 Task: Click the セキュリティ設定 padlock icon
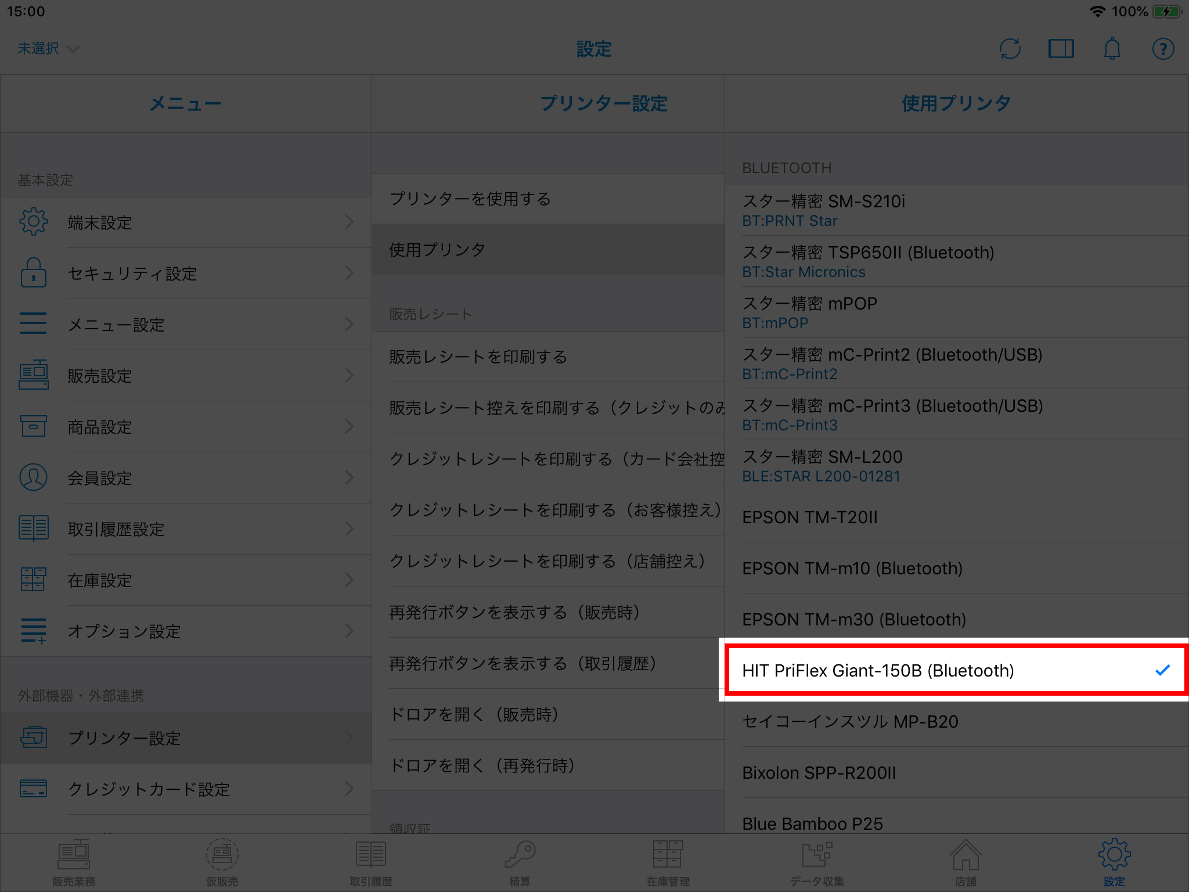point(34,273)
